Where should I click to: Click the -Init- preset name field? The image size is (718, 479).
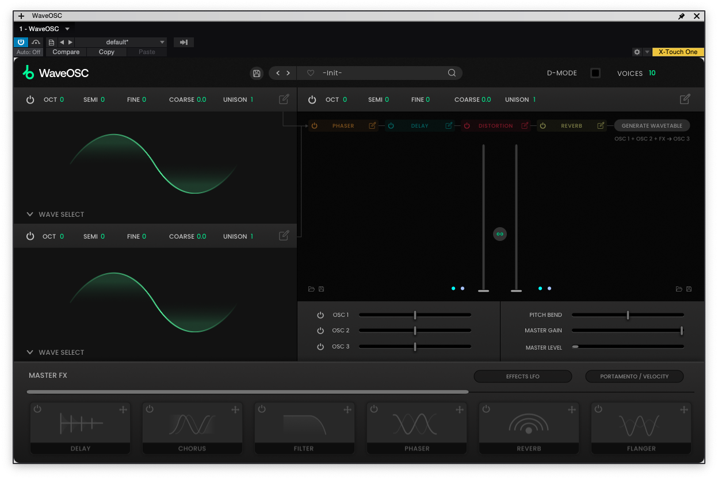pyautogui.click(x=380, y=73)
